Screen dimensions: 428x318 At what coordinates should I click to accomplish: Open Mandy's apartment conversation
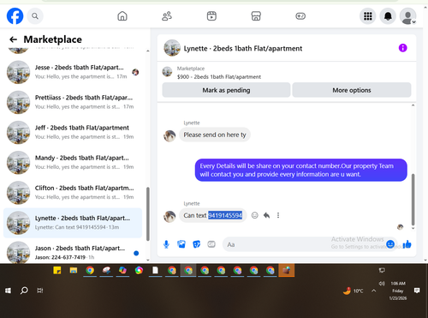point(73,162)
